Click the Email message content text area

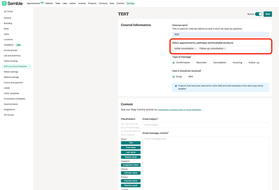point(206,163)
